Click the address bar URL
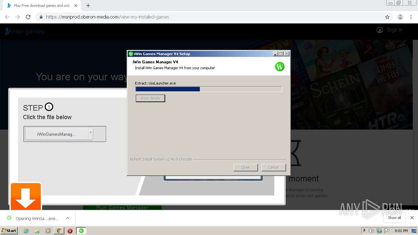 (107, 17)
